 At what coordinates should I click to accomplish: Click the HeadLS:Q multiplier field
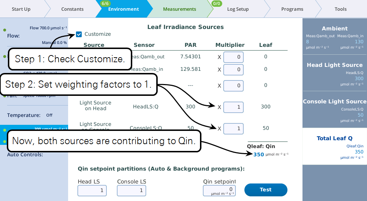[x=233, y=107]
